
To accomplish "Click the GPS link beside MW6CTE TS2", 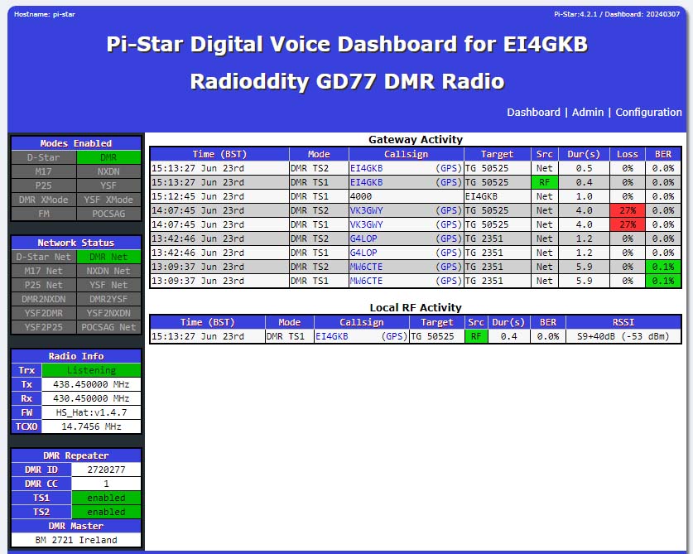I will (449, 267).
